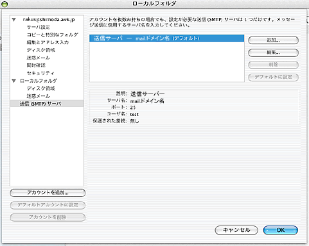This screenshot has width=309, height=246.
Task: Click the ポート value 25
Action: (133, 108)
